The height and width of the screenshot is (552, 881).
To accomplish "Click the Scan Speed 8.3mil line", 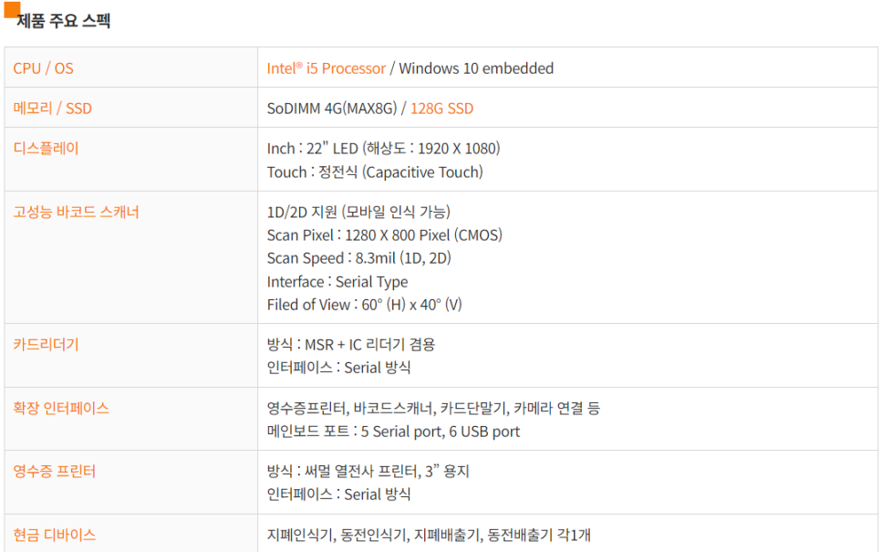I will click(359, 258).
